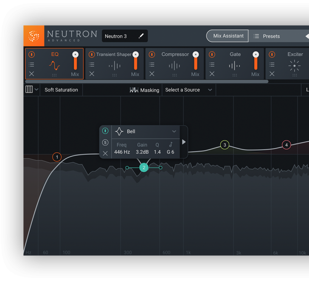Select EQ node 2

pyautogui.click(x=144, y=168)
